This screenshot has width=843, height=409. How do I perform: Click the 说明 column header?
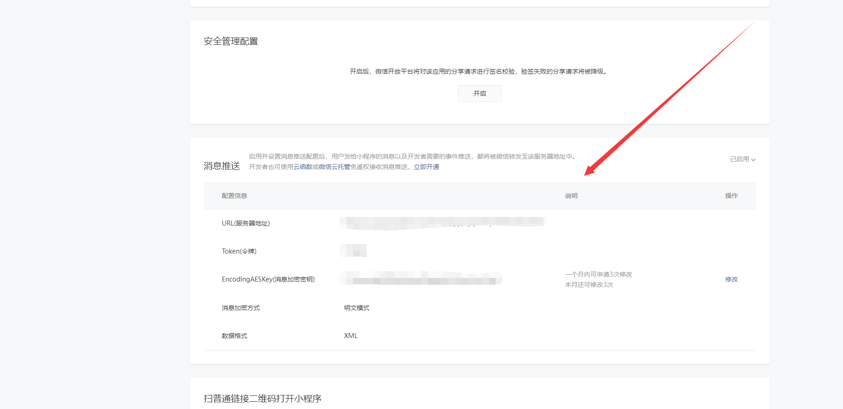pyautogui.click(x=571, y=196)
